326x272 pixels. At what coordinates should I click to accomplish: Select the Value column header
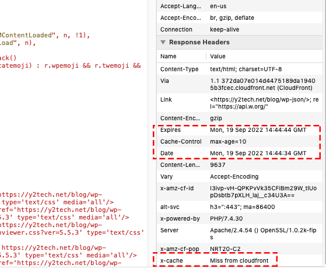[218, 57]
